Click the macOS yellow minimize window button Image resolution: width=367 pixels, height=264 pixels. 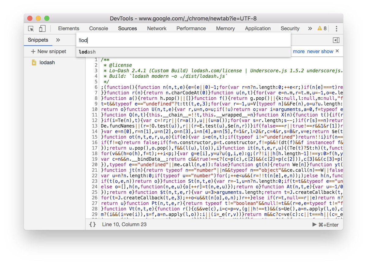pyautogui.click(x=38, y=18)
